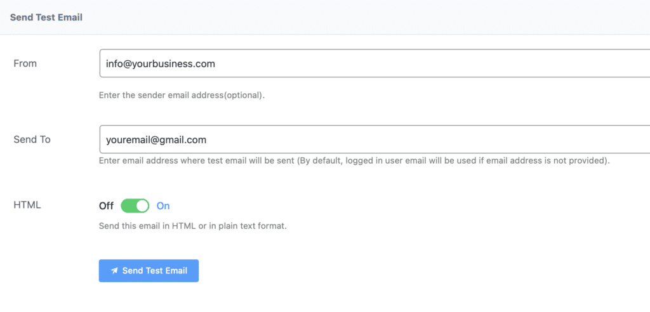Select the blue "On" label for HTML
Image resolution: width=650 pixels, height=312 pixels.
(163, 205)
